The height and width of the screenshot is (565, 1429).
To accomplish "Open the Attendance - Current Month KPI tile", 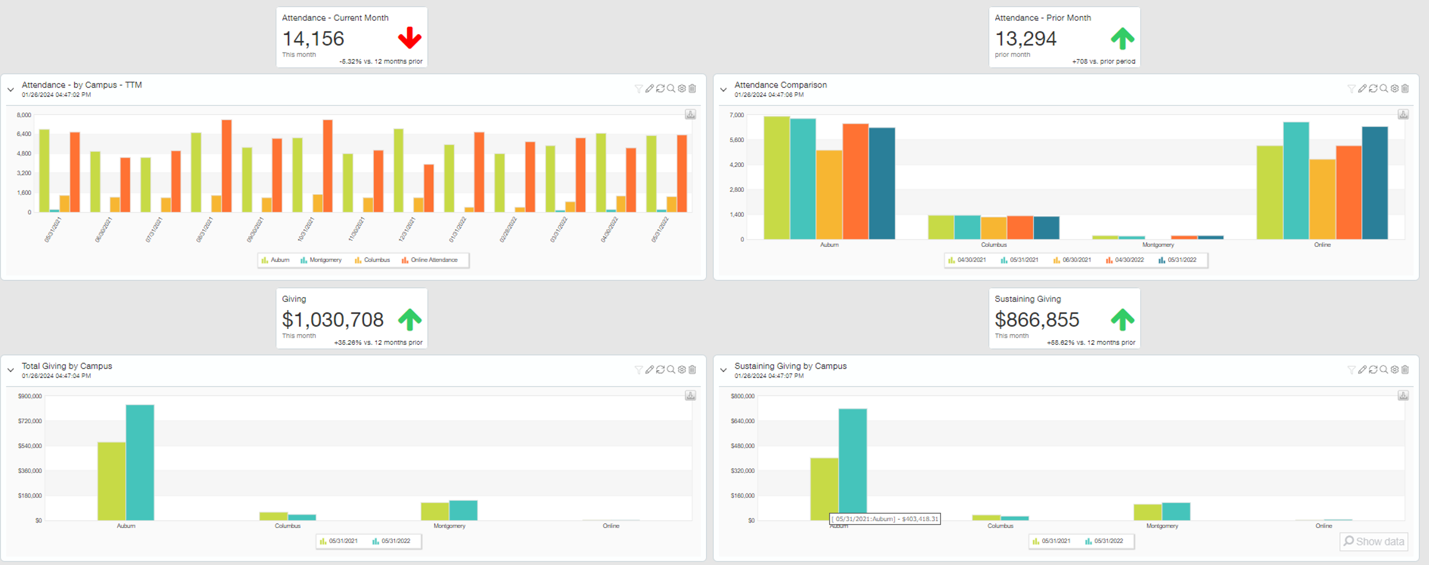I will [351, 37].
